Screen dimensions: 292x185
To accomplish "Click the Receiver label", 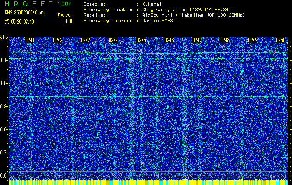I will [95, 15].
